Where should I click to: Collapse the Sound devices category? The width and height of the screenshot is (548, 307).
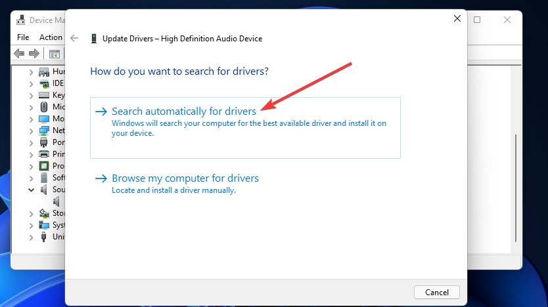tap(31, 190)
